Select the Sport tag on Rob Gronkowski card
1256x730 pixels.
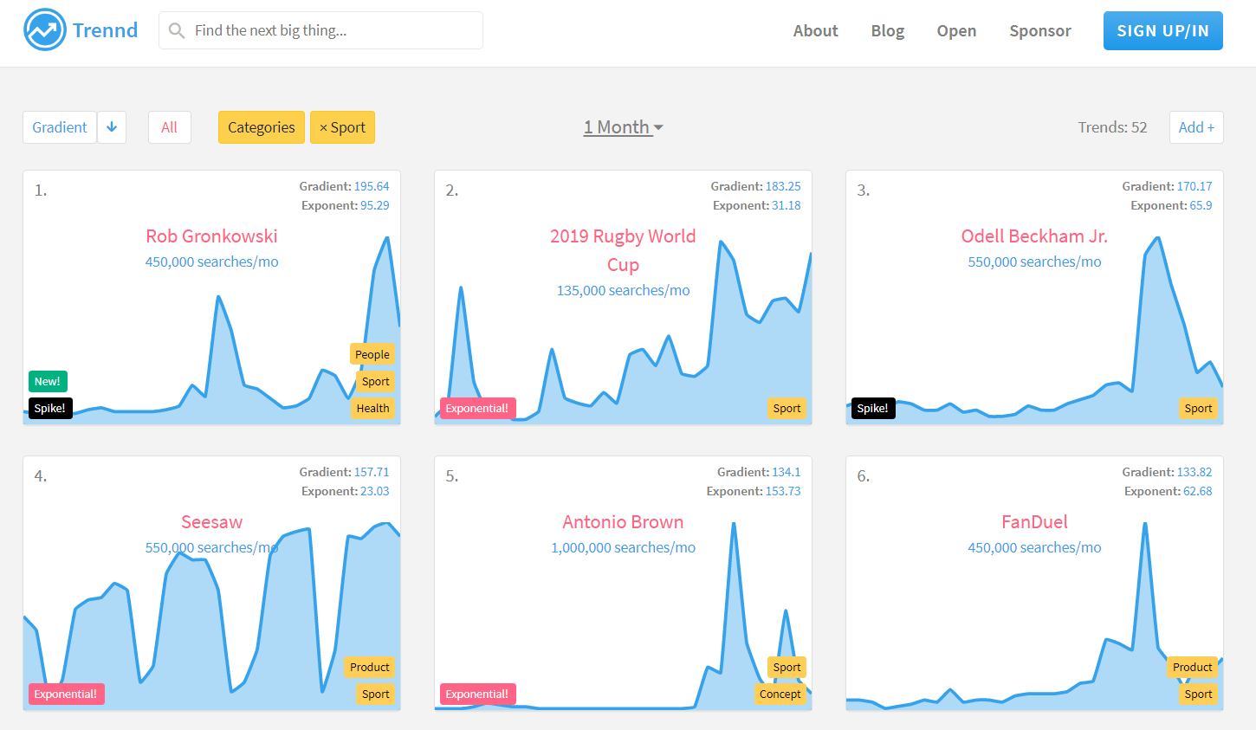point(376,381)
